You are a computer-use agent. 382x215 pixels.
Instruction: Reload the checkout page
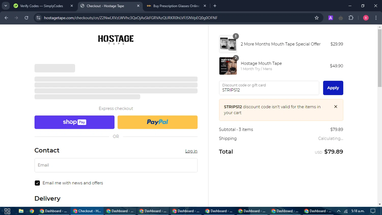[x=26, y=18]
